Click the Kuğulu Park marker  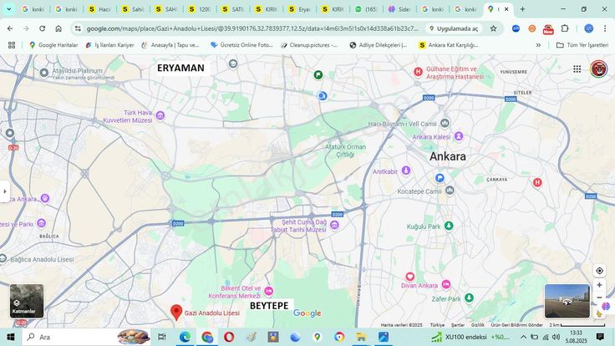coord(449,226)
